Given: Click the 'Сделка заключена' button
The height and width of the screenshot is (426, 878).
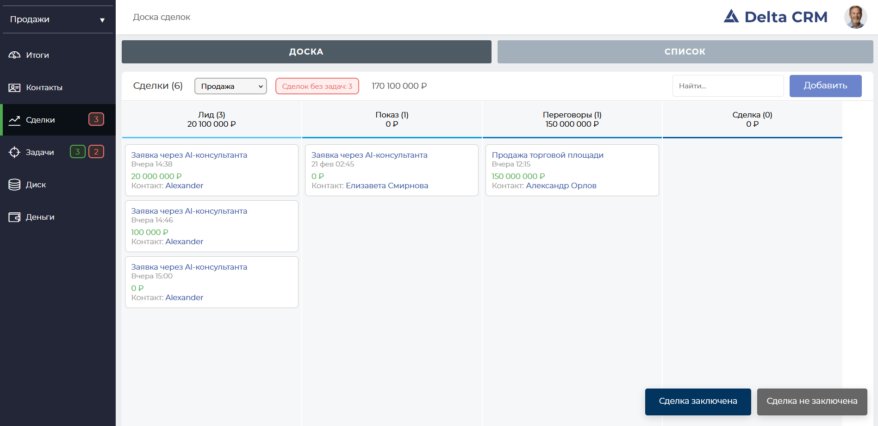Looking at the screenshot, I should click(698, 401).
